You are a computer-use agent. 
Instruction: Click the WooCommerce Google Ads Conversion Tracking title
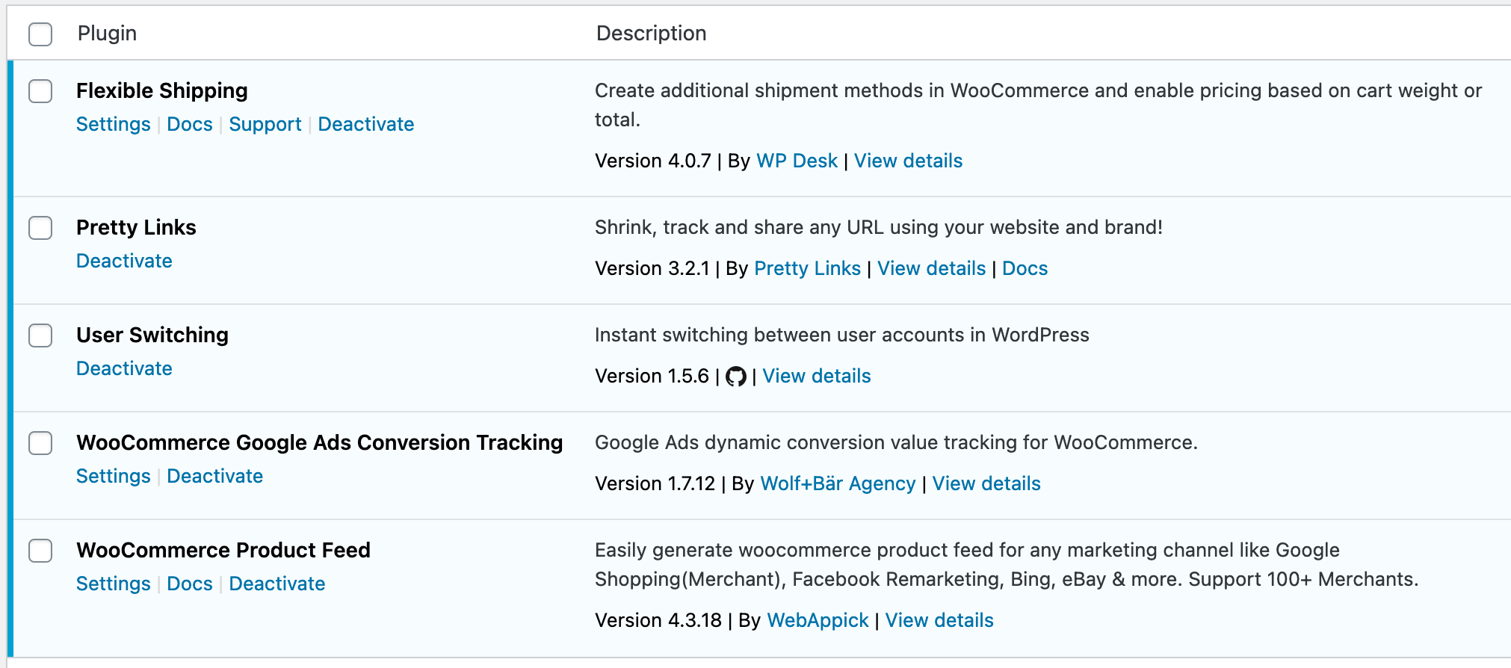pyautogui.click(x=320, y=443)
